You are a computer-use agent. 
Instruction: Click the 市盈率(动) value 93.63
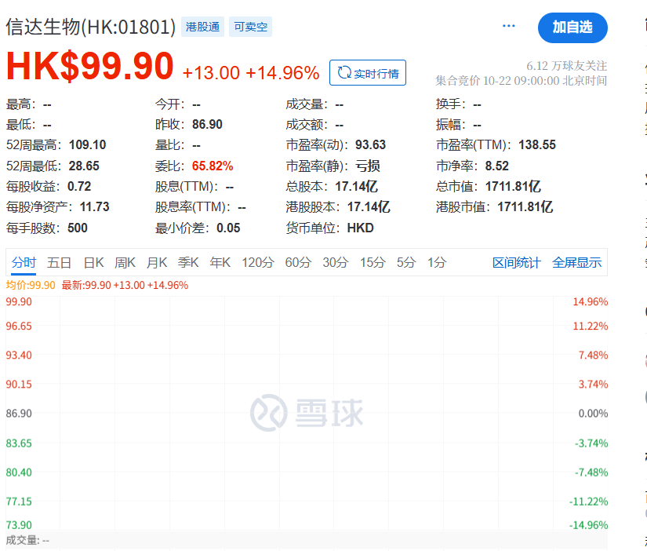pos(370,145)
